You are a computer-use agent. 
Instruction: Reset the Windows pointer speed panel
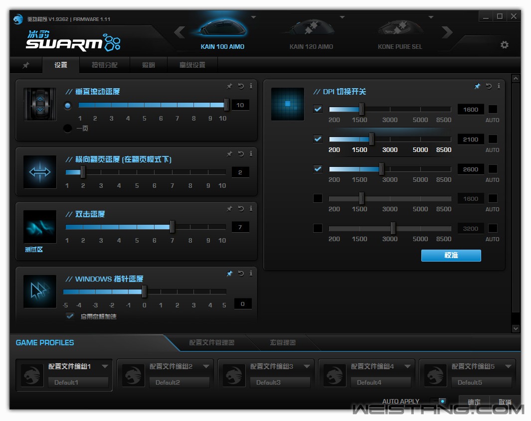pyautogui.click(x=241, y=273)
